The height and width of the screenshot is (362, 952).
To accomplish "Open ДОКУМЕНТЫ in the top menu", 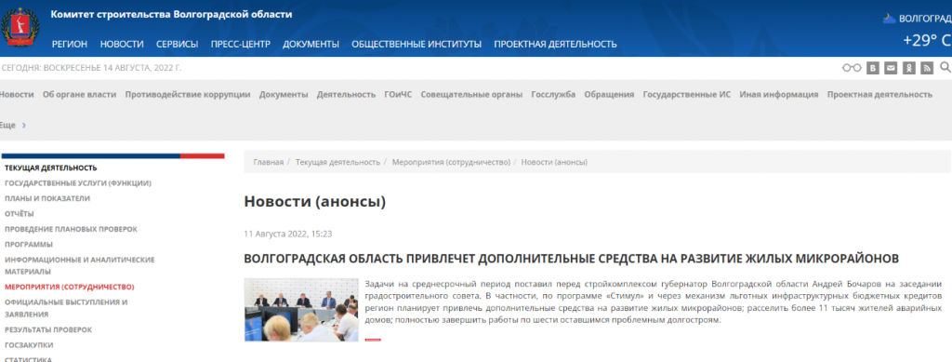I will coord(311,44).
